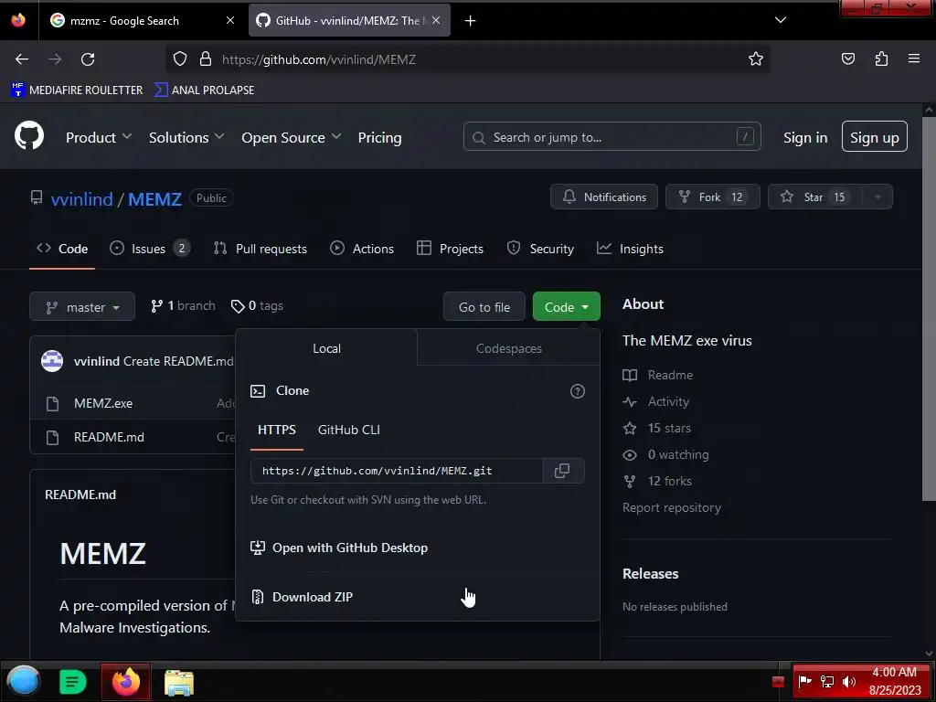This screenshot has height=702, width=936.
Task: Close the mzmz Google Search tab
Action: click(229, 20)
